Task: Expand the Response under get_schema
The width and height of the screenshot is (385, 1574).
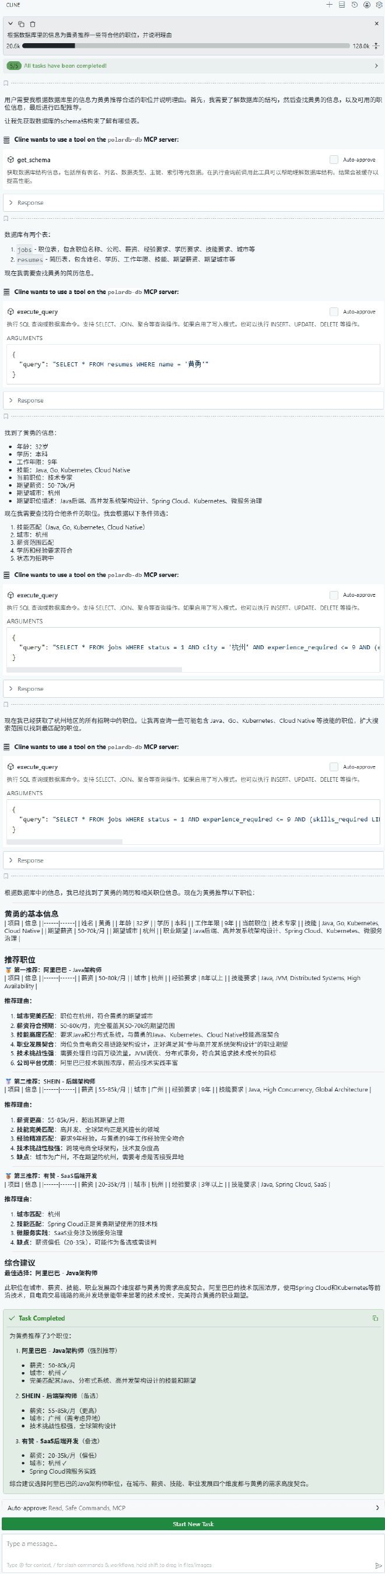Action: (x=11, y=202)
